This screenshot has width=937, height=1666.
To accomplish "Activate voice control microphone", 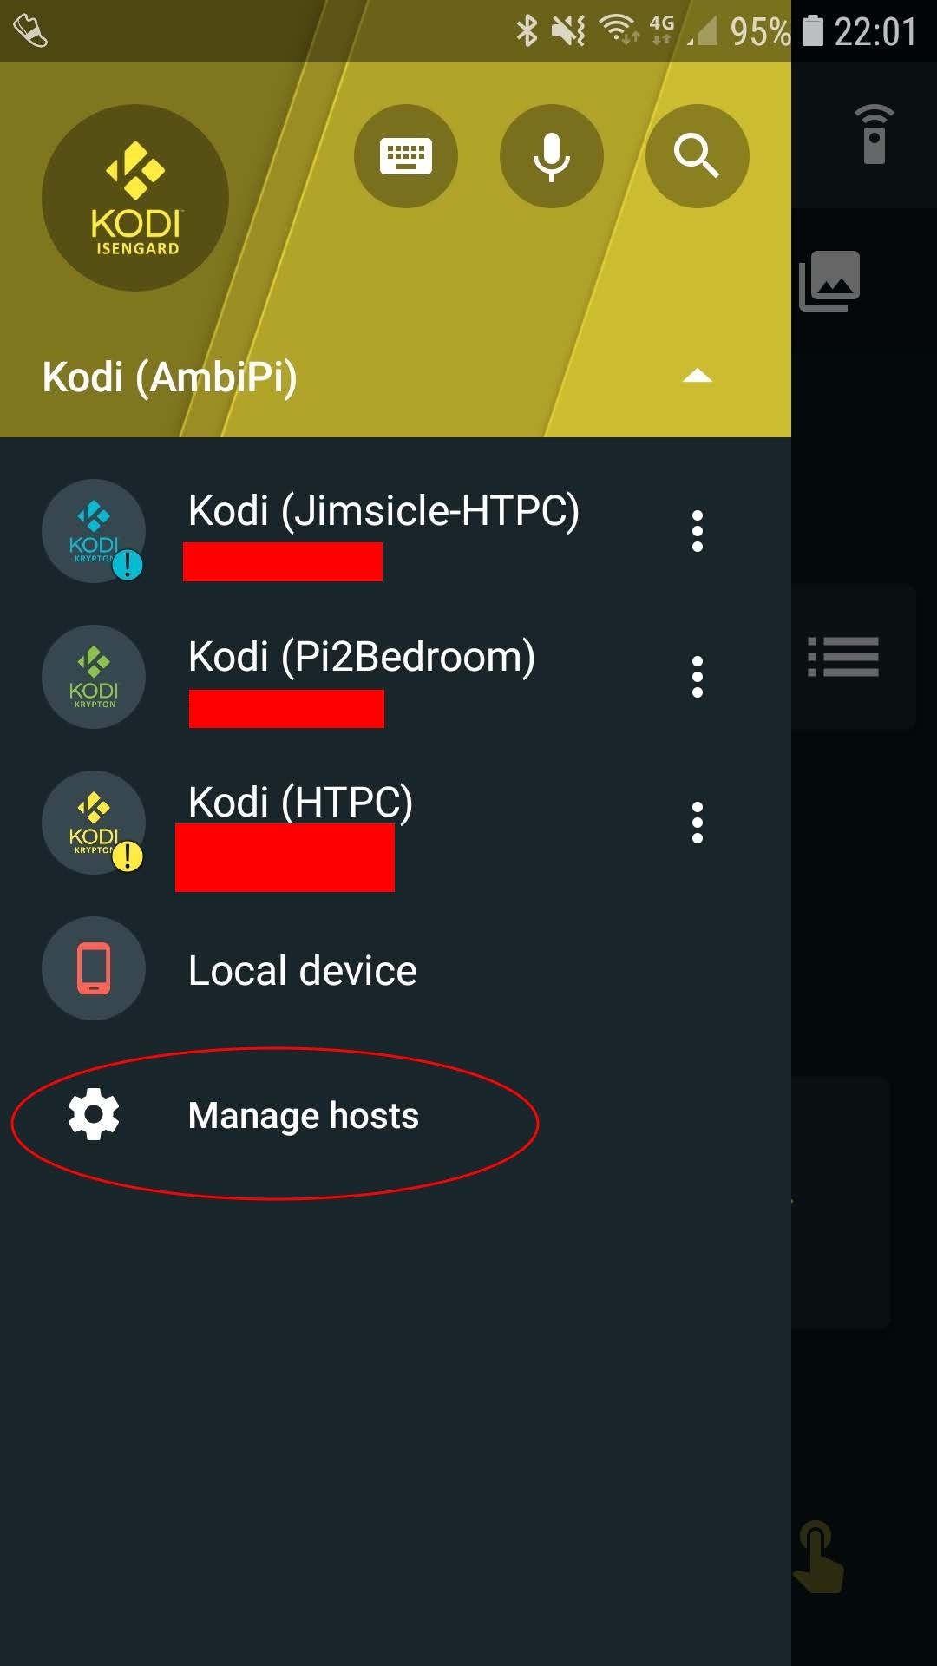I will pos(552,154).
